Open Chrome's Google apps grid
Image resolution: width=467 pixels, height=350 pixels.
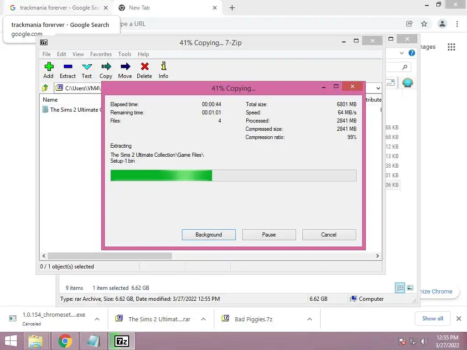[x=451, y=47]
